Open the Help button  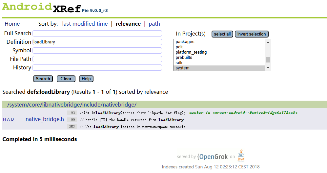[x=86, y=79]
